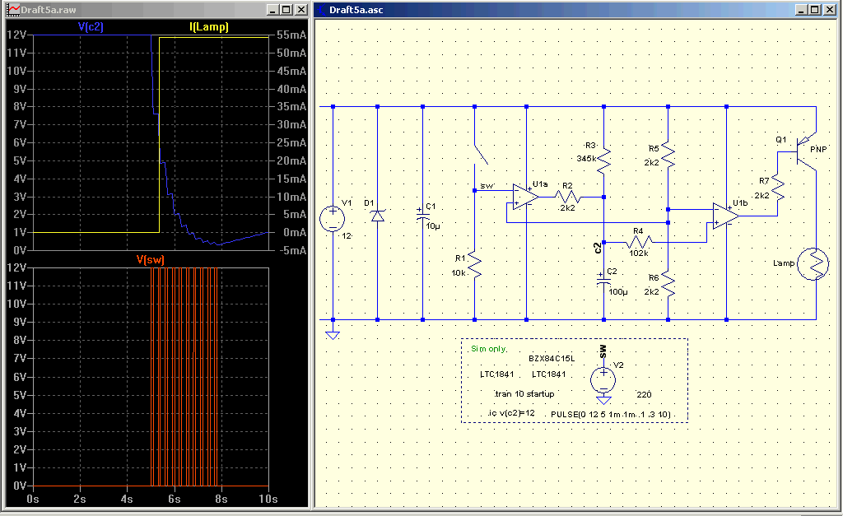Click the Draft5a.asc title bar
The height and width of the screenshot is (516, 843).
pos(575,10)
